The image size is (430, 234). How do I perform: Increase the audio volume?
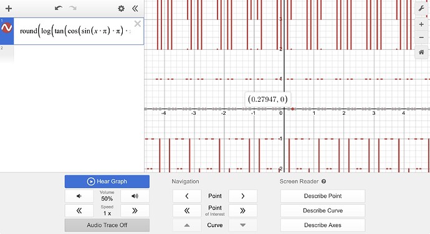[x=135, y=196]
